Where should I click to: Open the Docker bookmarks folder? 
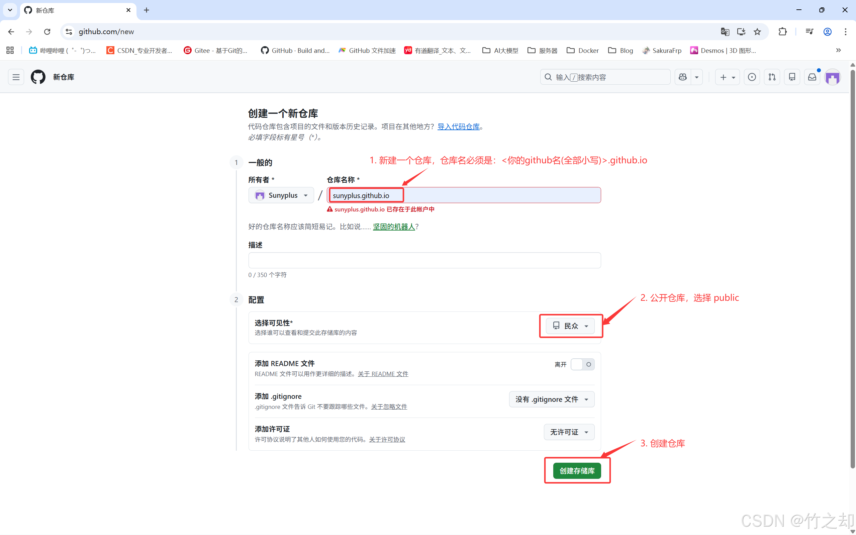582,51
